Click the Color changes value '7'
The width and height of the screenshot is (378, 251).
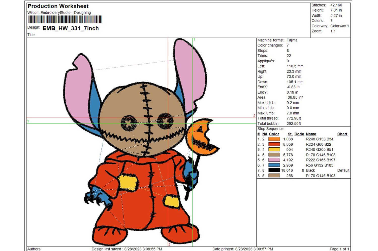pos(288,45)
